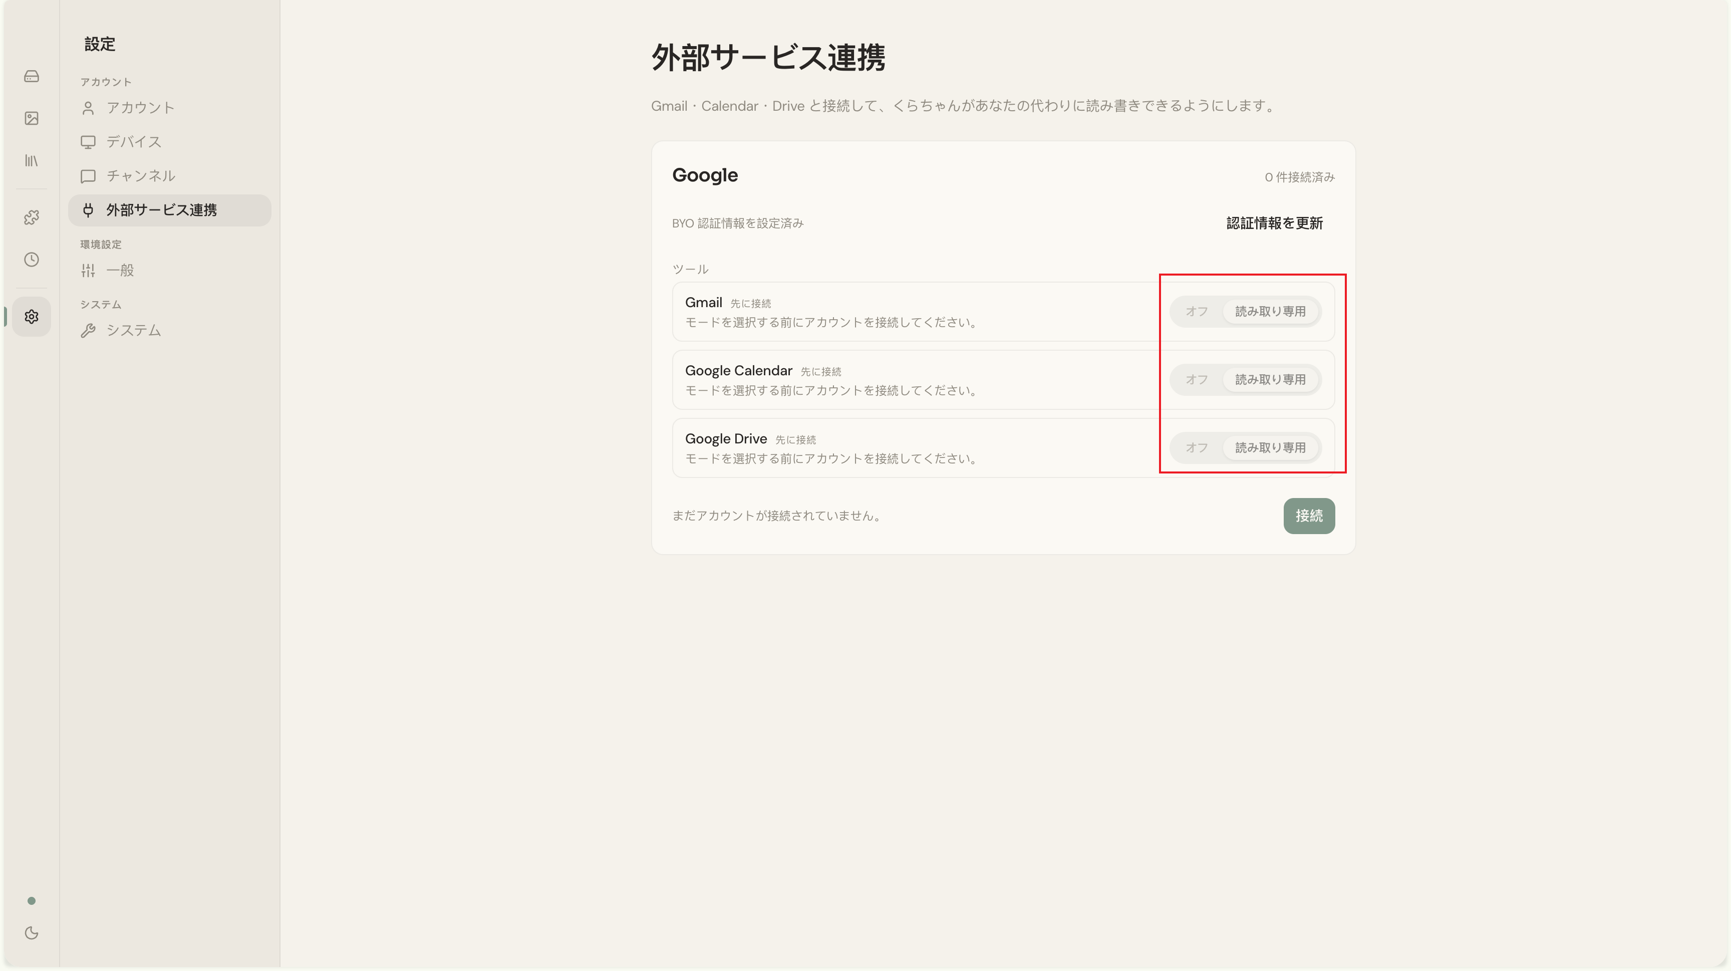The image size is (1731, 971).
Task: Click the person icon beside アカウント
Action: 88,108
